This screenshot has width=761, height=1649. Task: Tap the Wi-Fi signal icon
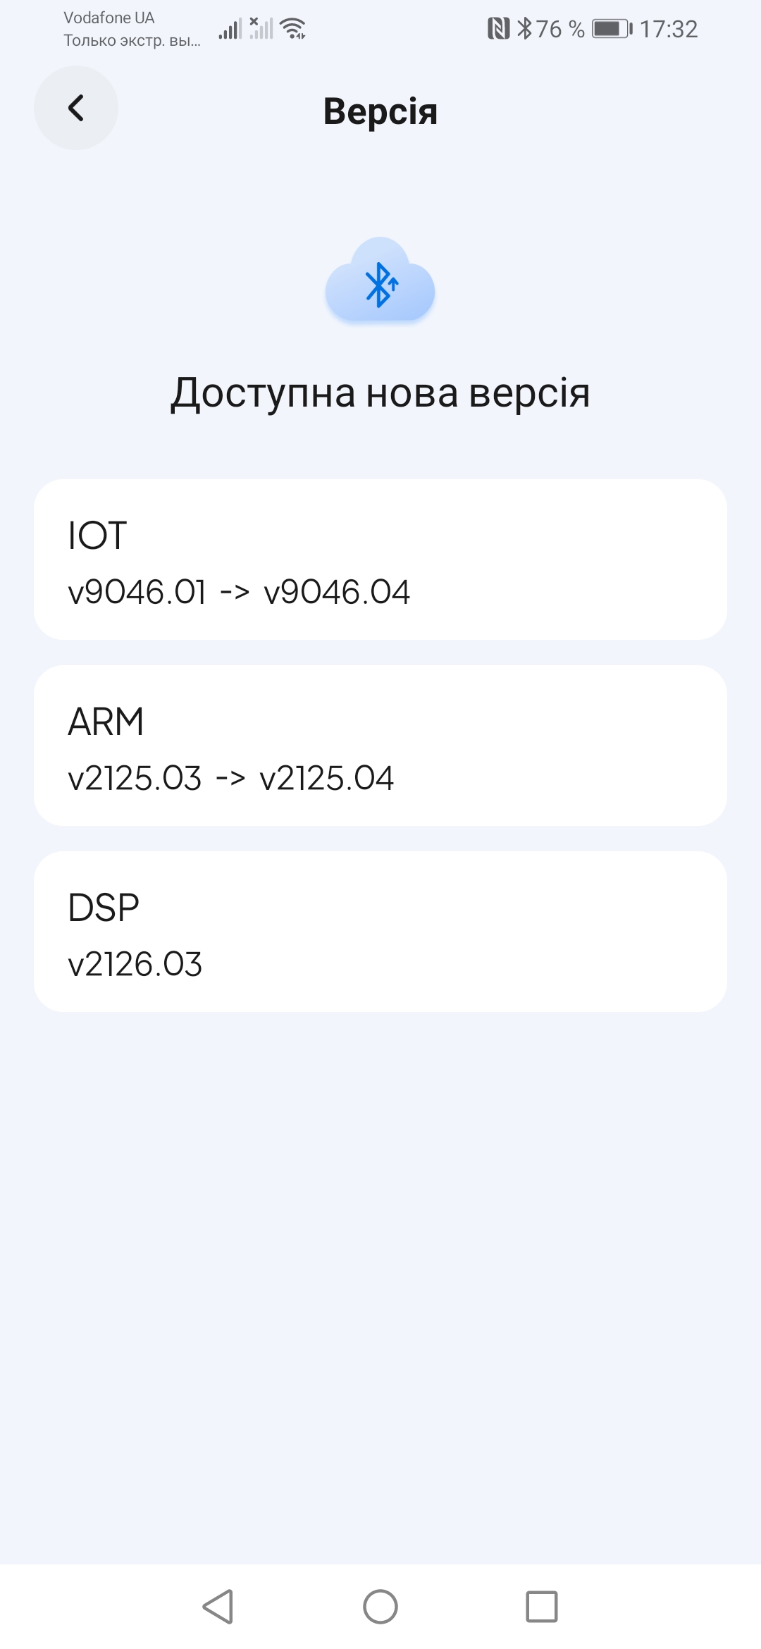[292, 29]
